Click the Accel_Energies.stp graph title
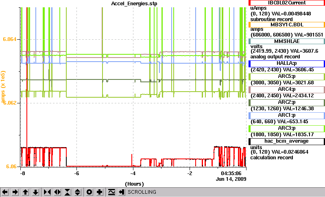The height and width of the screenshot is (197, 325). coord(134,4)
